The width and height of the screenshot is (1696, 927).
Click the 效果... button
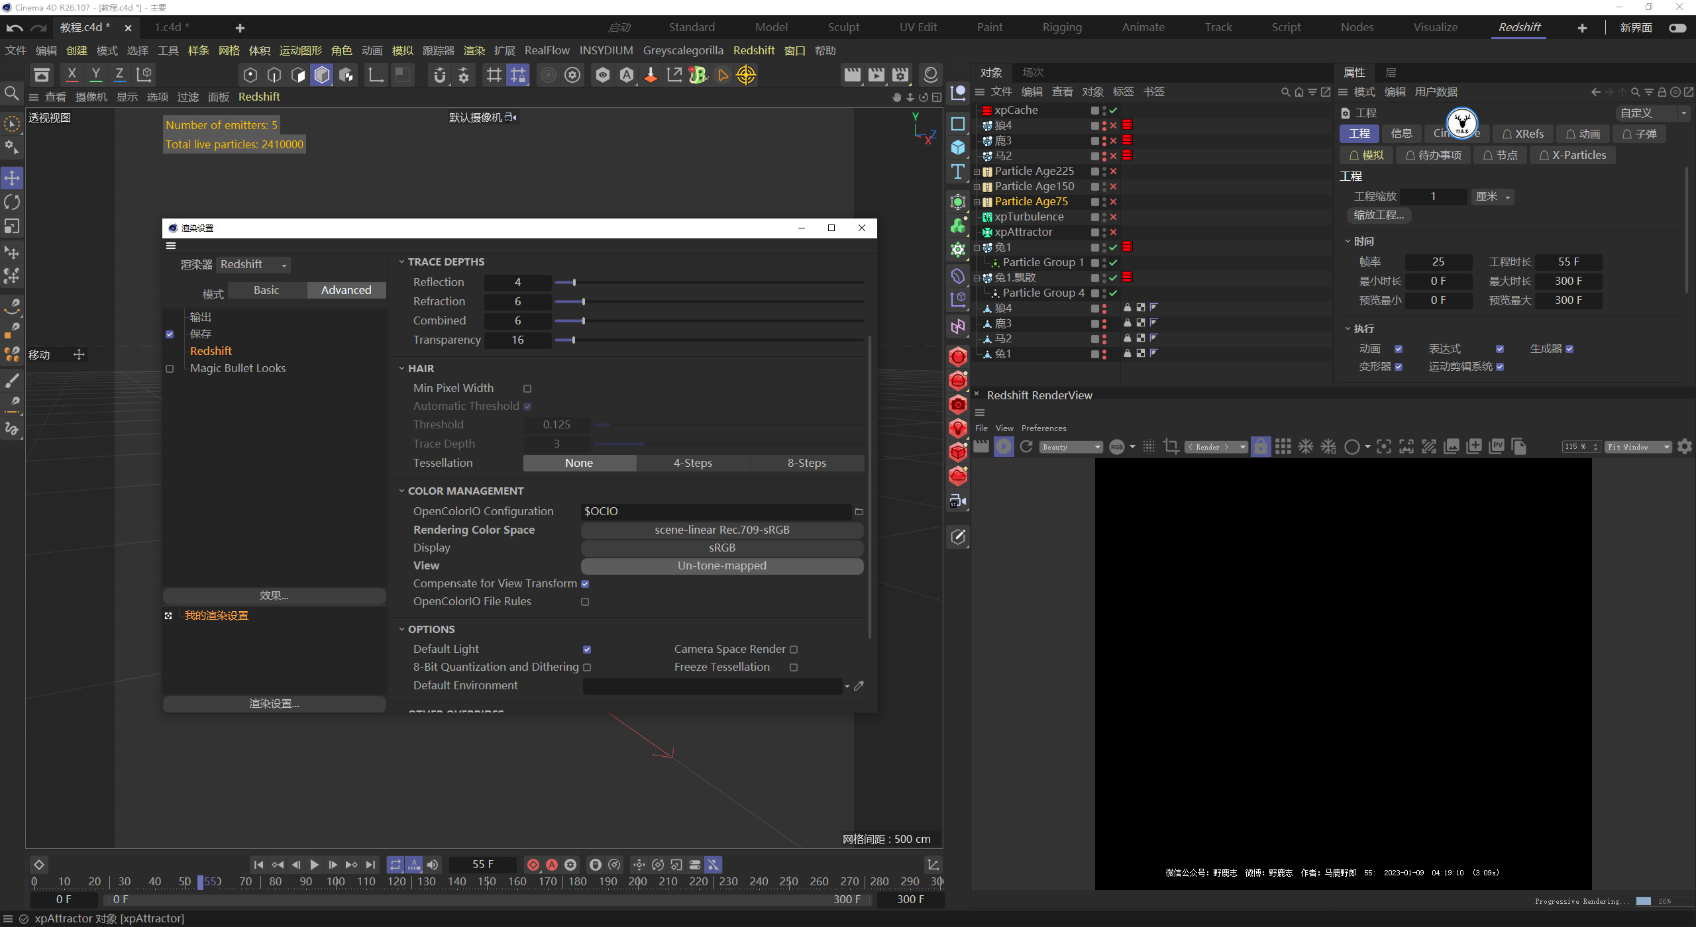[x=274, y=596]
